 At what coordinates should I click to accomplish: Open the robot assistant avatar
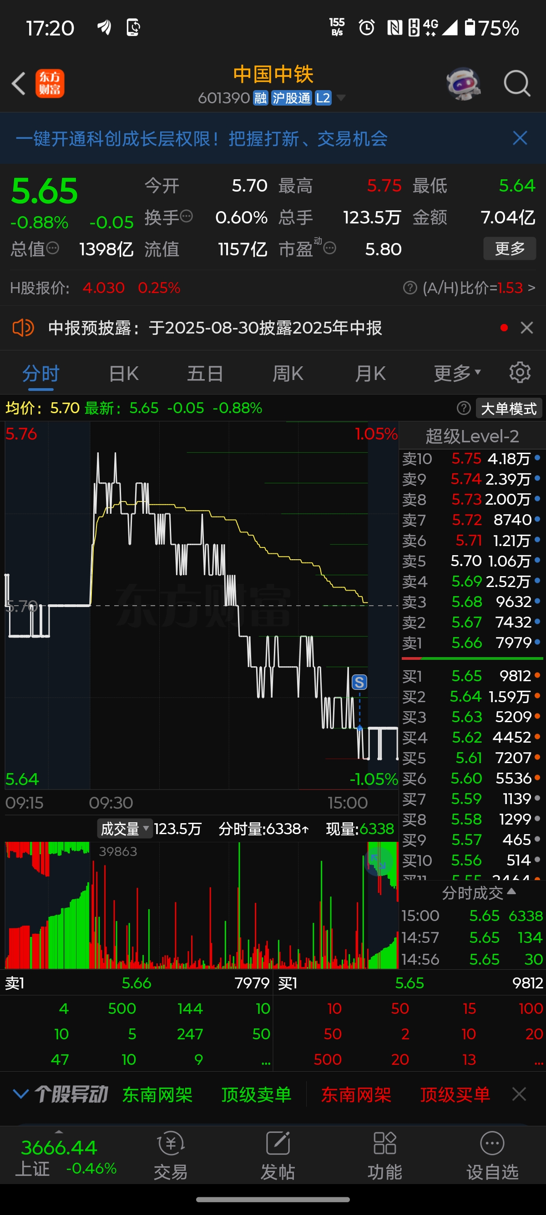pos(464,83)
